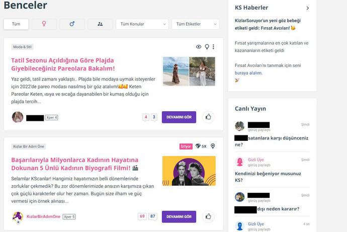Click the third Canlı Yayın user avatar
Screen dimensions: 347x232
tap(240, 197)
